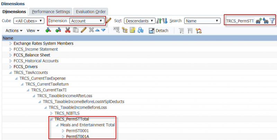Screen dimensions: 277x140
Task: Open the Dimension Account dropdown
Action: coord(87,21)
